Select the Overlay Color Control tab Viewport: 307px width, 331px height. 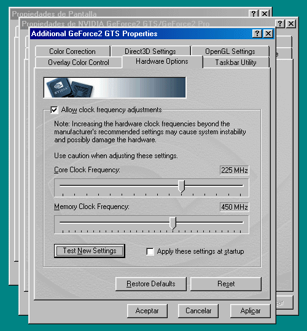[79, 63]
